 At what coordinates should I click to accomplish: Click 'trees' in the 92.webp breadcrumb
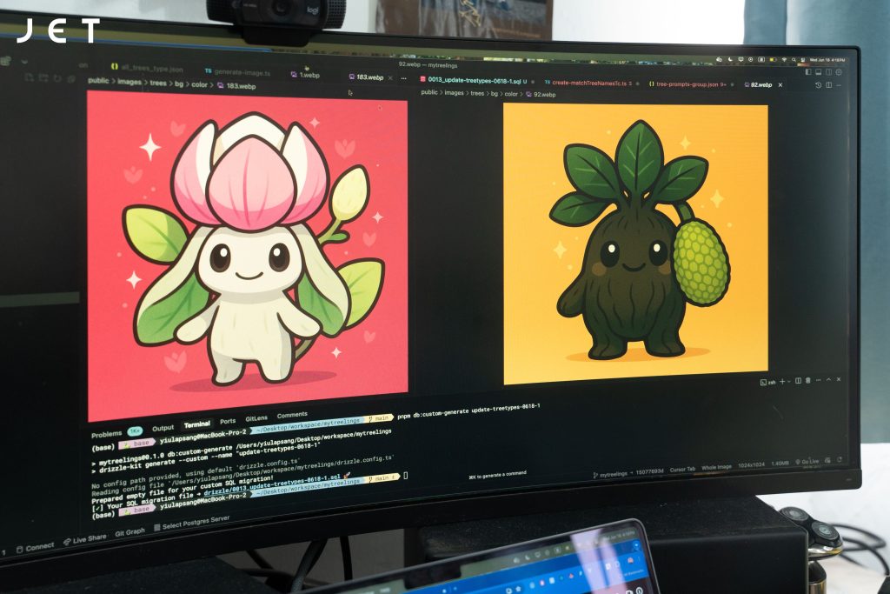pos(477,93)
